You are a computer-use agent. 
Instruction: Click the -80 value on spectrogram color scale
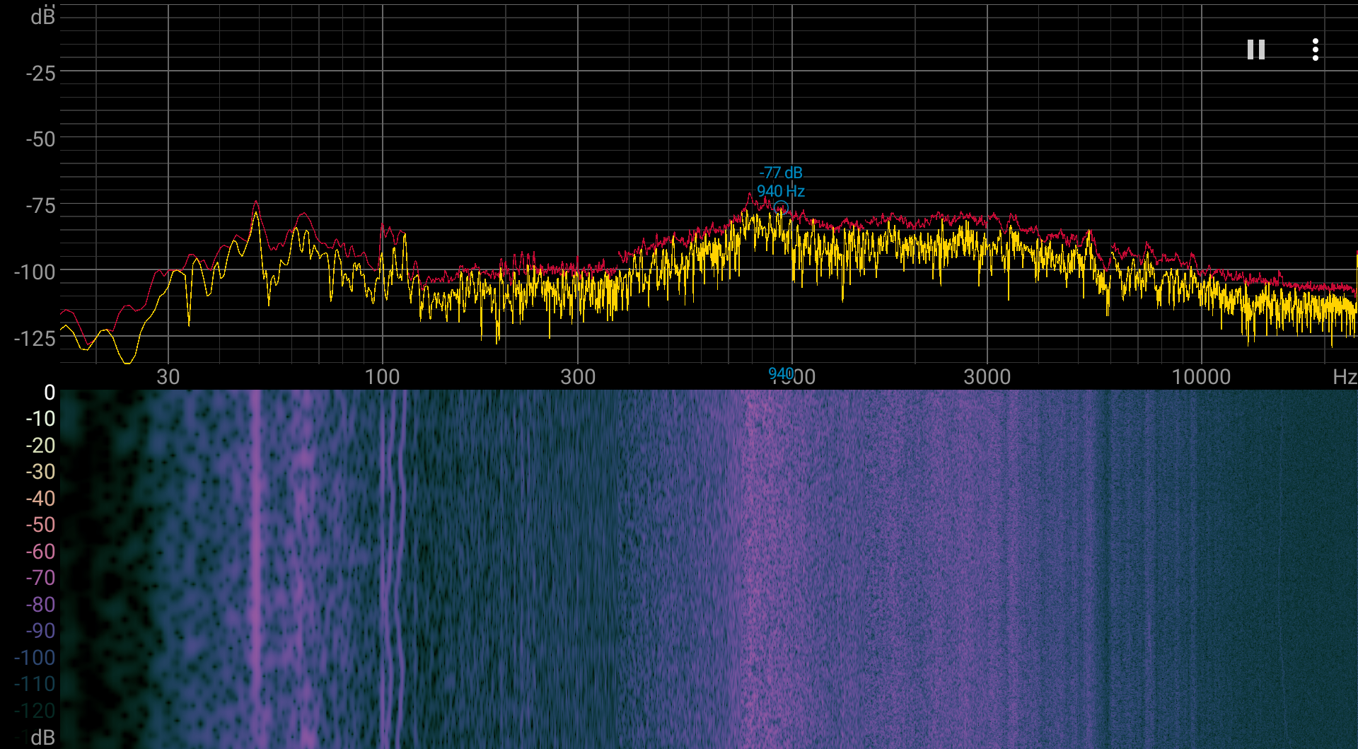40,605
